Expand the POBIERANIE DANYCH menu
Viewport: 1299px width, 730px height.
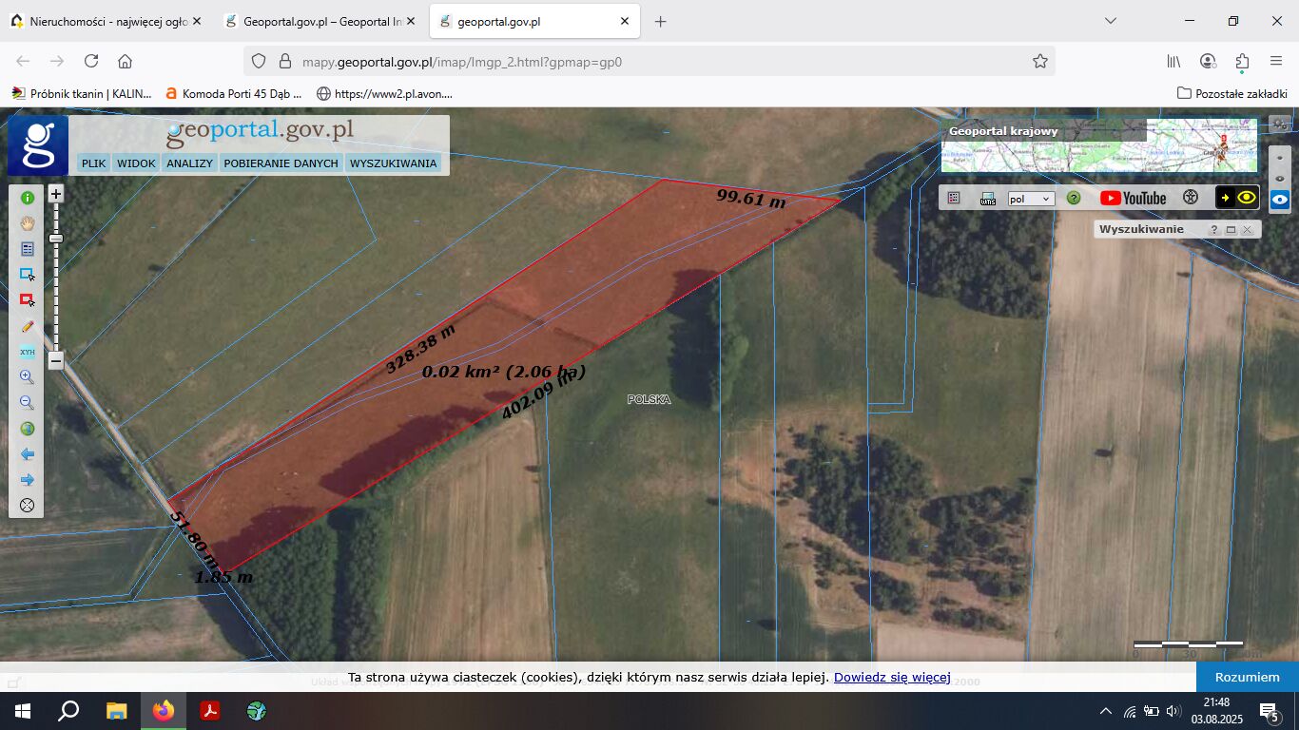pyautogui.click(x=281, y=163)
